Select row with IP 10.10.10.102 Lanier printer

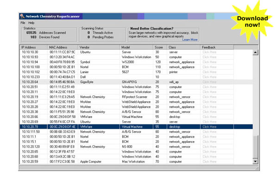(136, 72)
